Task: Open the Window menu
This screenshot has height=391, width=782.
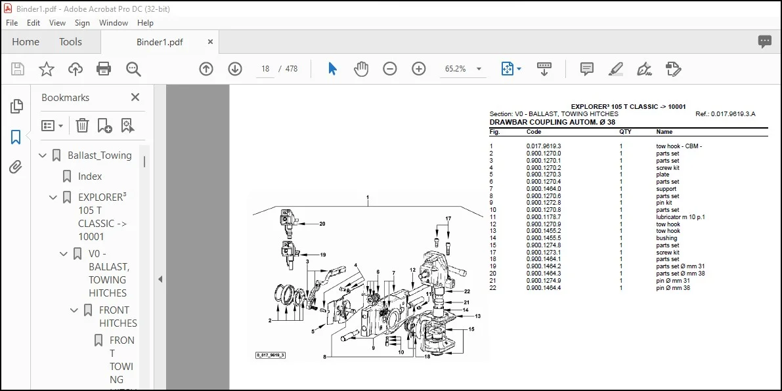Action: (x=113, y=23)
